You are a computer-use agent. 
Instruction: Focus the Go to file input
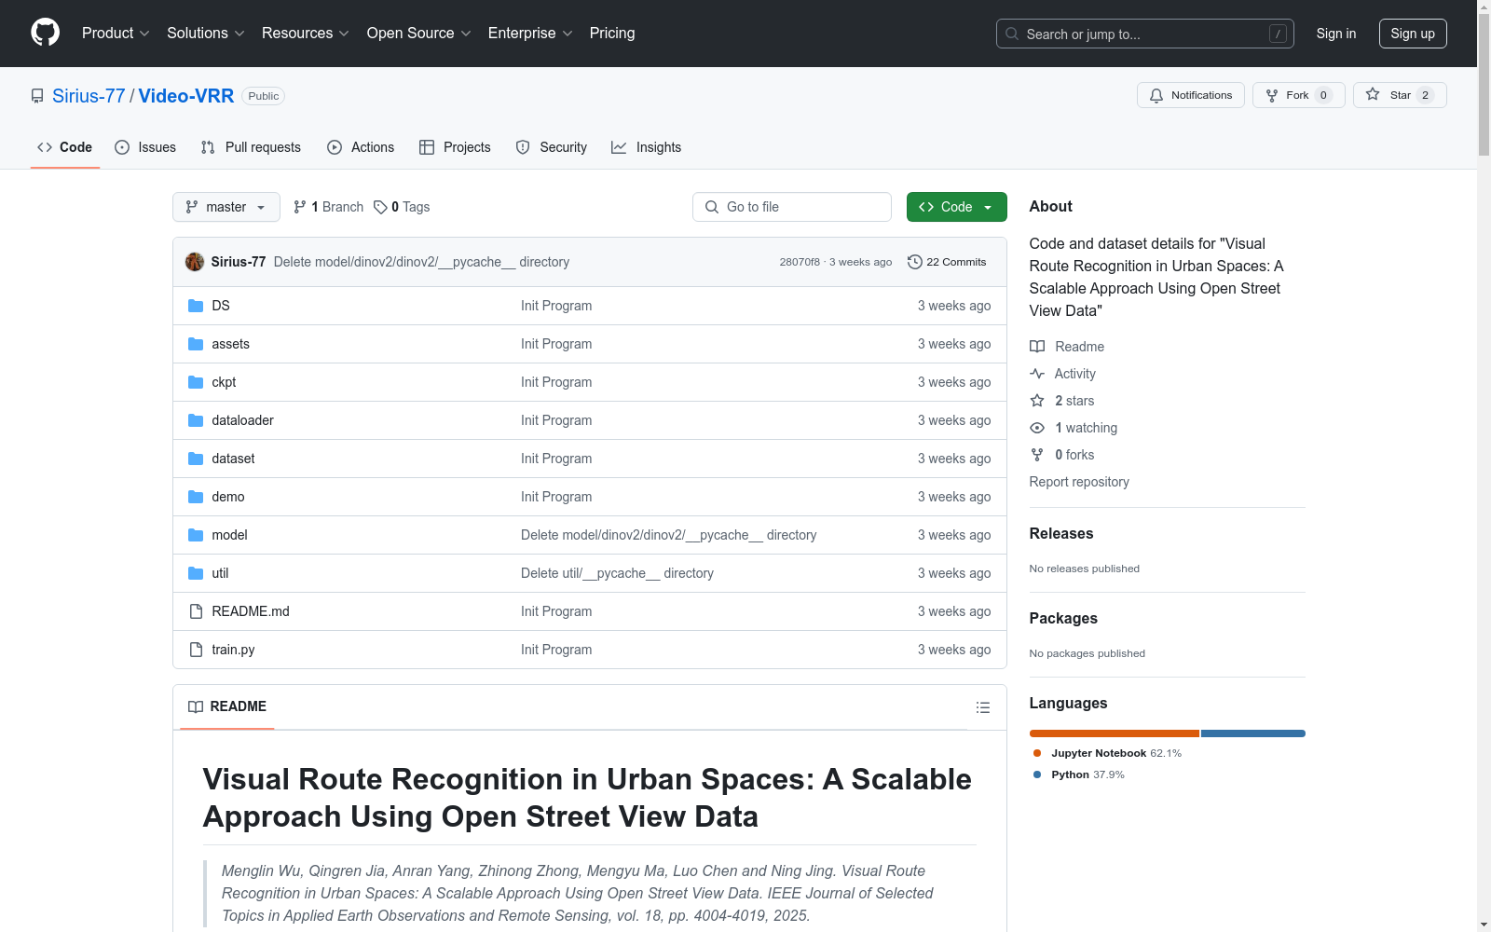click(x=792, y=207)
